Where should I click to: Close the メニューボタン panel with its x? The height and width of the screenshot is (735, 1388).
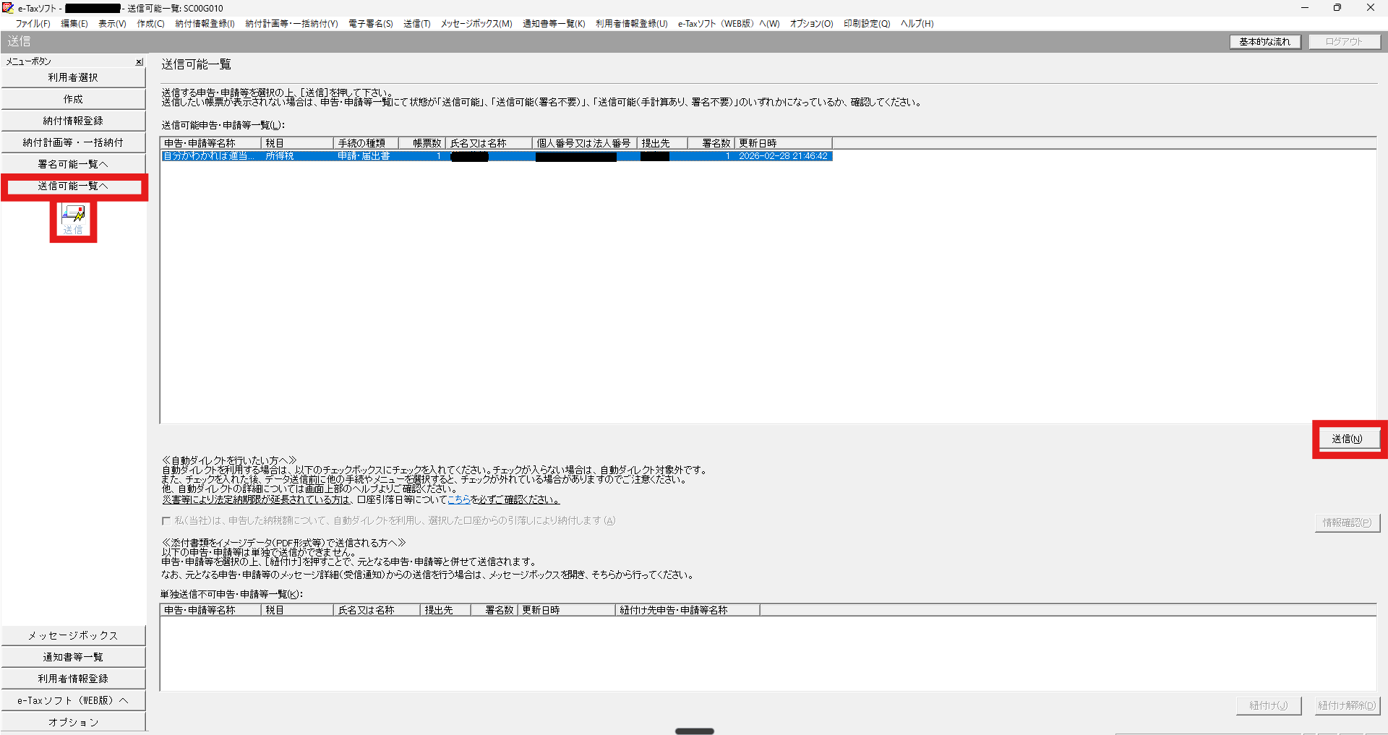pyautogui.click(x=139, y=62)
